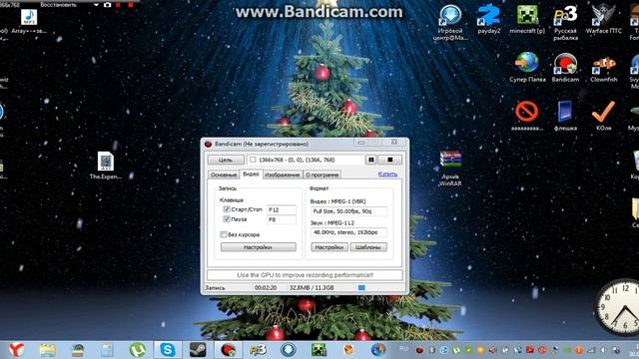This screenshot has width=639, height=359.
Task: Switch to the Основные tab
Action: [x=224, y=175]
